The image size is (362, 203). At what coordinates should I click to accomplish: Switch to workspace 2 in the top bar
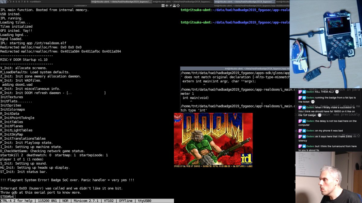8,2
